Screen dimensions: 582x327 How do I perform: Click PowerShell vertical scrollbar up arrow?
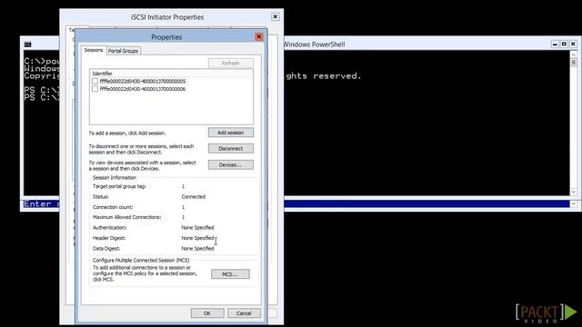click(x=574, y=54)
